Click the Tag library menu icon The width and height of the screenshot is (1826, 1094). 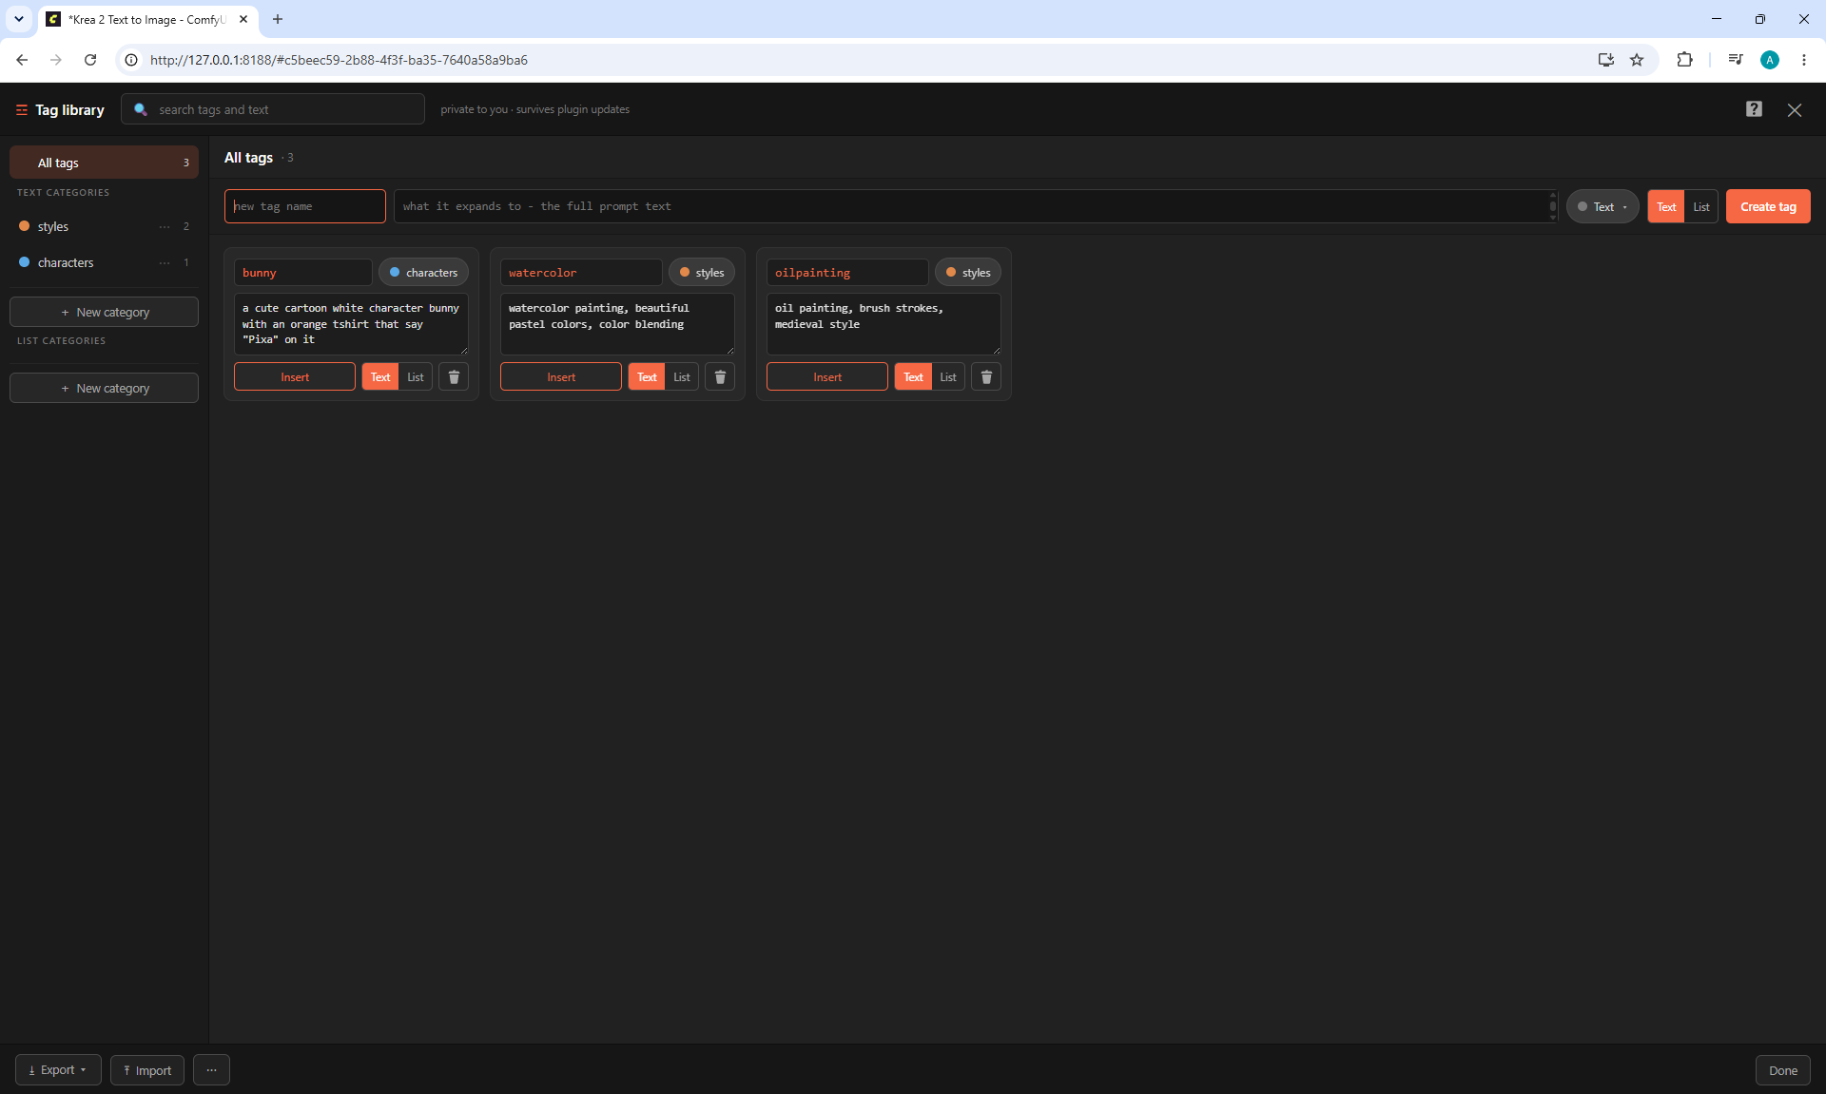tap(22, 110)
